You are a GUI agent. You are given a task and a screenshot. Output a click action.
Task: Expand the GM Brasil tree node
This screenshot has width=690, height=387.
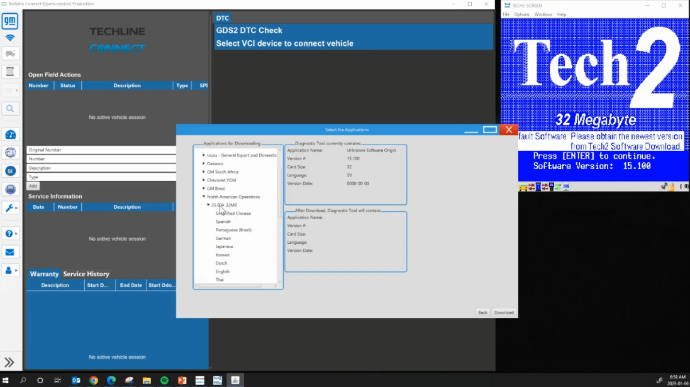click(x=204, y=188)
